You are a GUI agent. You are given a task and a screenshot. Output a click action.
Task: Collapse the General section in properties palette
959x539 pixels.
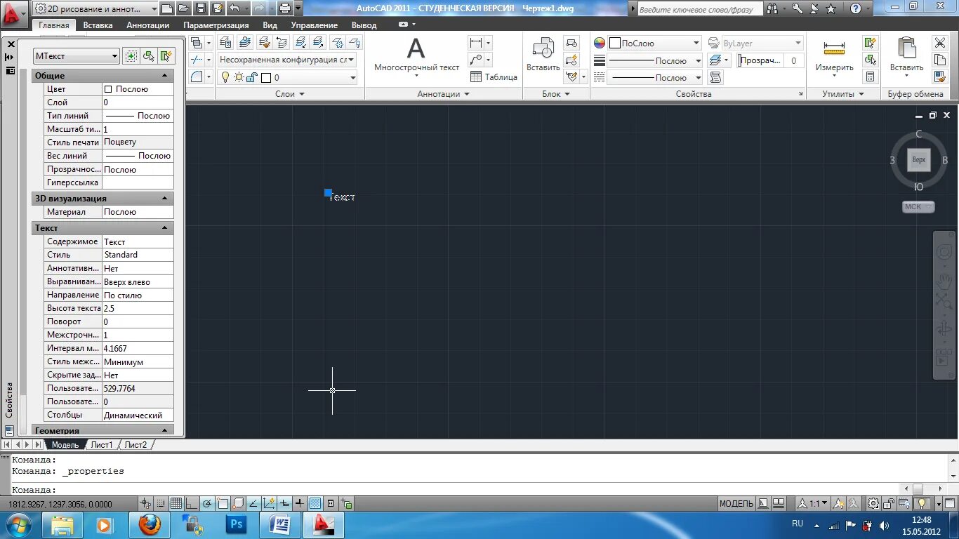pos(166,75)
